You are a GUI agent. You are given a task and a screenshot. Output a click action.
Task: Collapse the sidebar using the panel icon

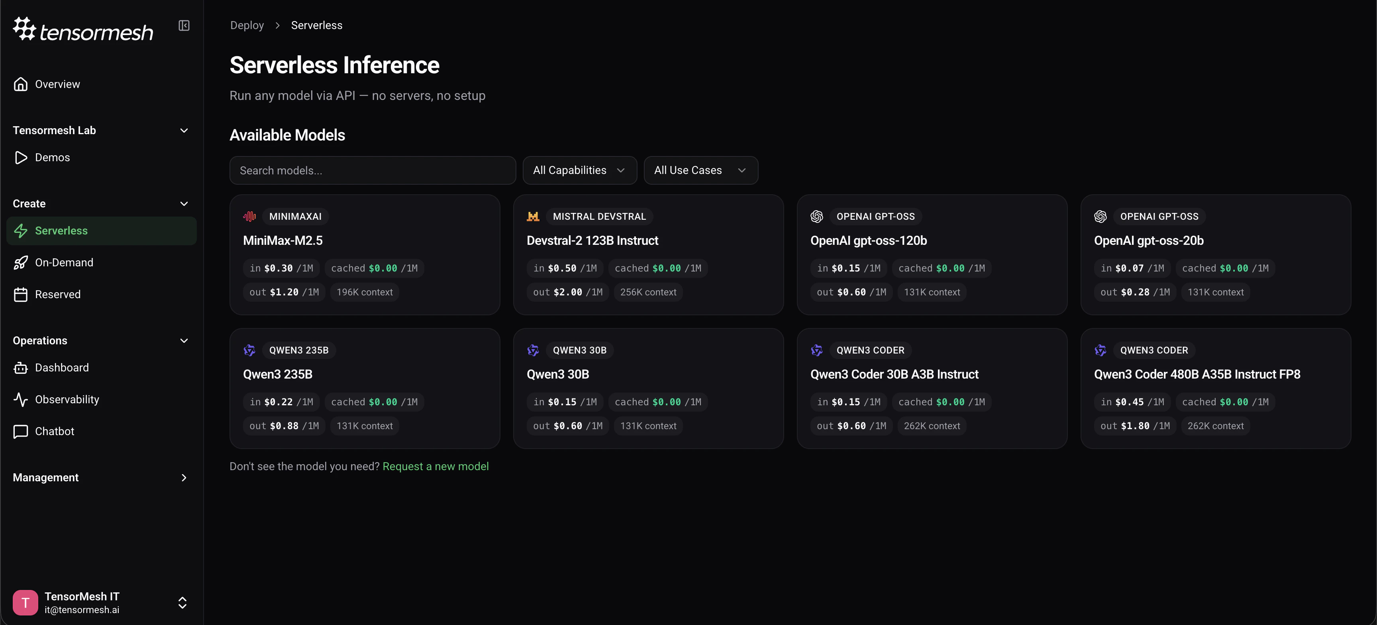pos(184,25)
